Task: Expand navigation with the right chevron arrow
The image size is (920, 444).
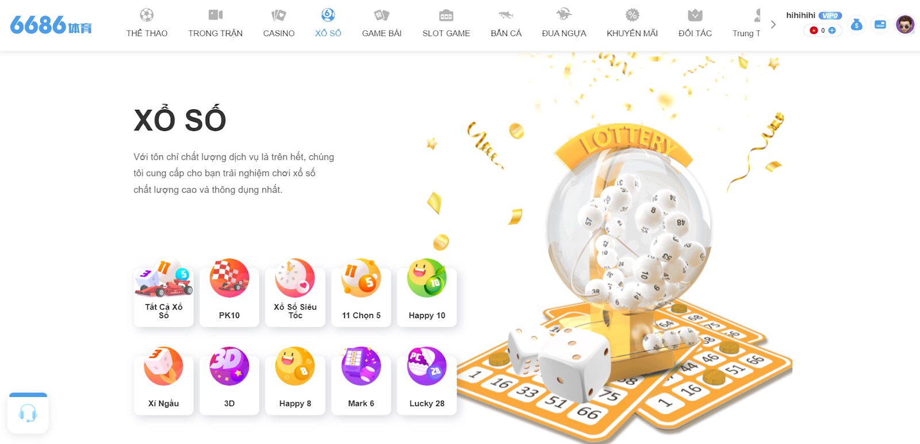Action: coord(773,25)
